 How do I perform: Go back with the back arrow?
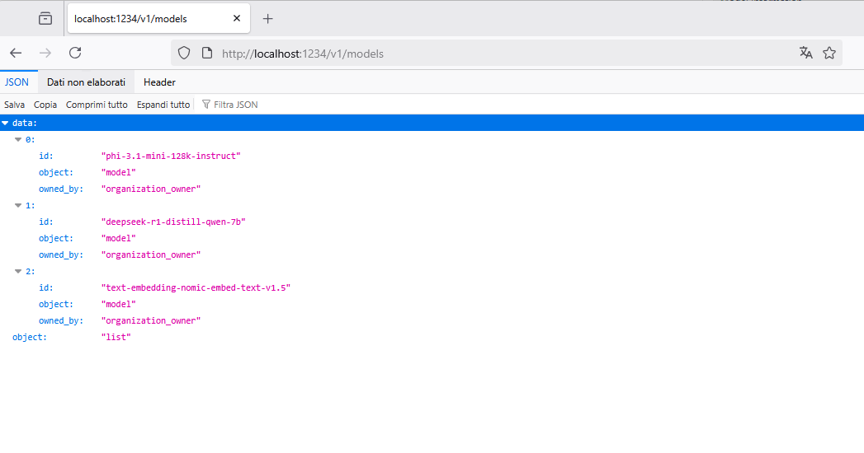16,53
